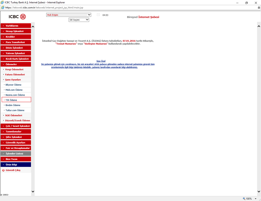This screenshot has width=261, height=201.
Task: Click the "Sözleşme Numarası" red text
Action: [96, 44]
